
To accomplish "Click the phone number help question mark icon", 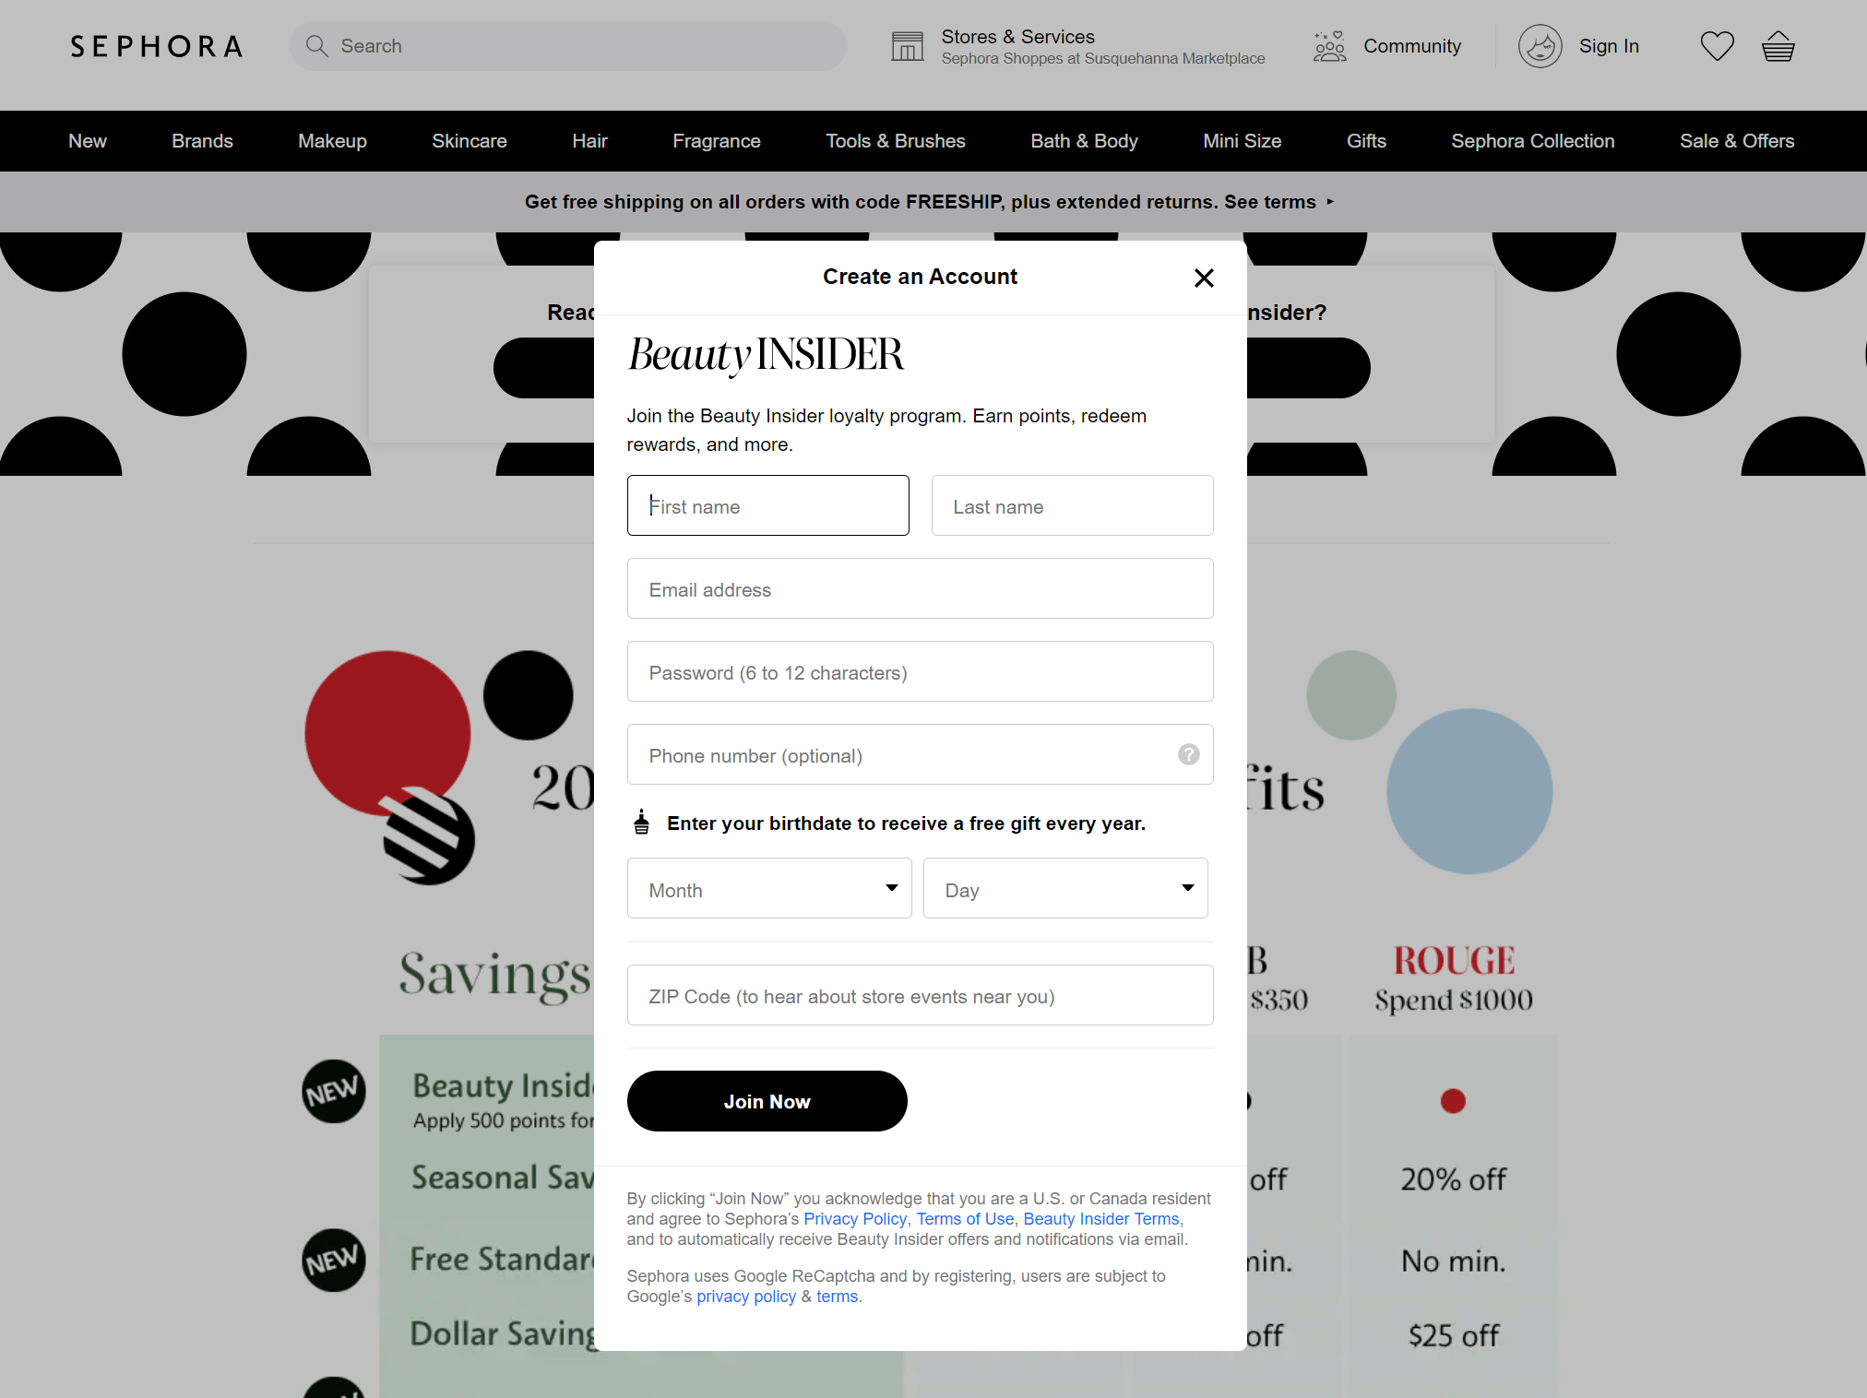I will pyautogui.click(x=1188, y=755).
